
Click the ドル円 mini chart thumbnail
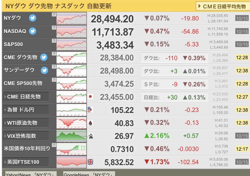(x=71, y=110)
